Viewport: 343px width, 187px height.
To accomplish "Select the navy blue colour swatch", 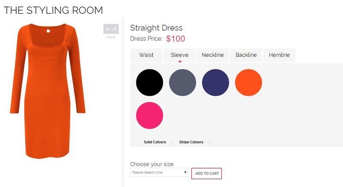I will click(216, 83).
